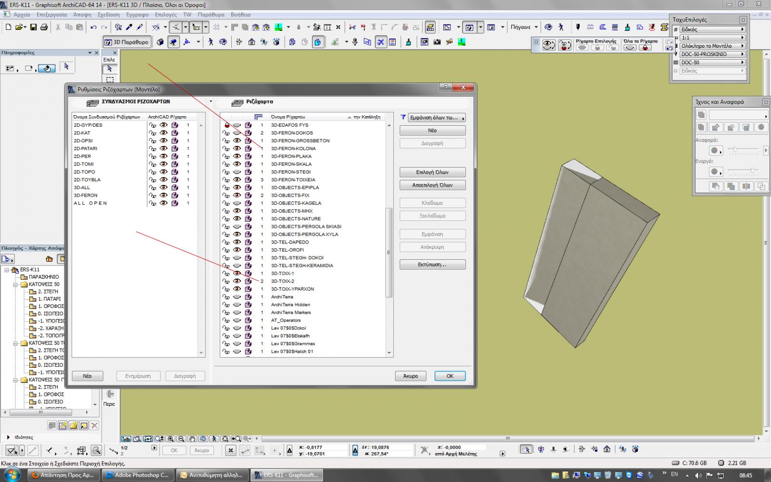The width and height of the screenshot is (771, 482).
Task: Click the camera photo-render icon
Action: coord(437,42)
